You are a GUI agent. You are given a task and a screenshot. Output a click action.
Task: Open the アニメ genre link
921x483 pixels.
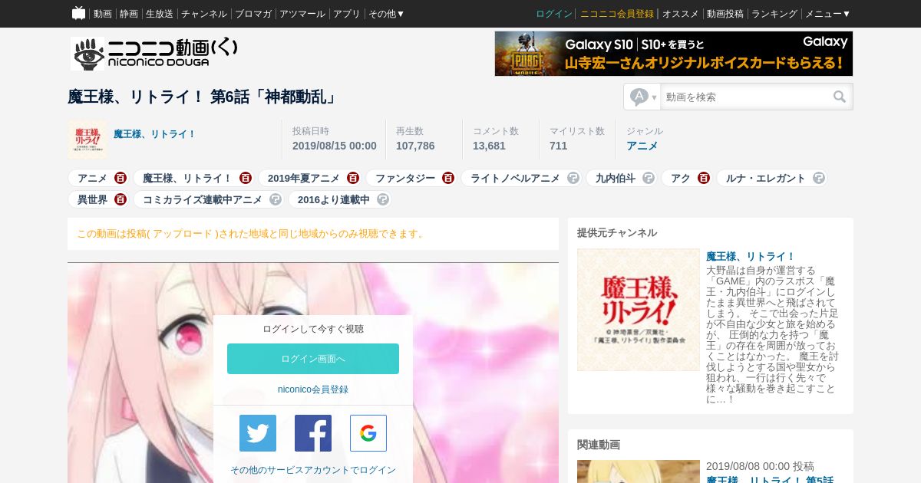pos(642,146)
